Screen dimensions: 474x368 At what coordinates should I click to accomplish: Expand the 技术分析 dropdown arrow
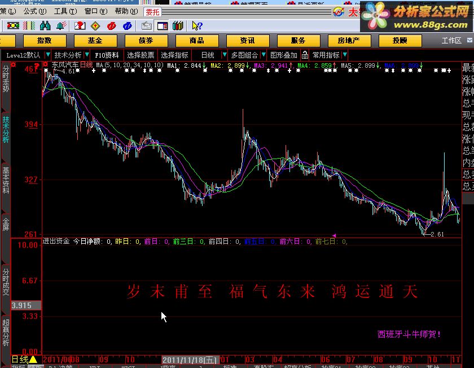point(87,55)
